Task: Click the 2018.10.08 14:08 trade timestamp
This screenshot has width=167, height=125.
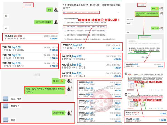Action: point(51,36)
